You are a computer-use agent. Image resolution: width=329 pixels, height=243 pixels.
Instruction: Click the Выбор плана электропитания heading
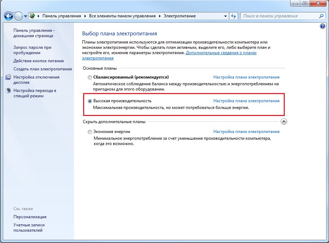click(x=120, y=34)
